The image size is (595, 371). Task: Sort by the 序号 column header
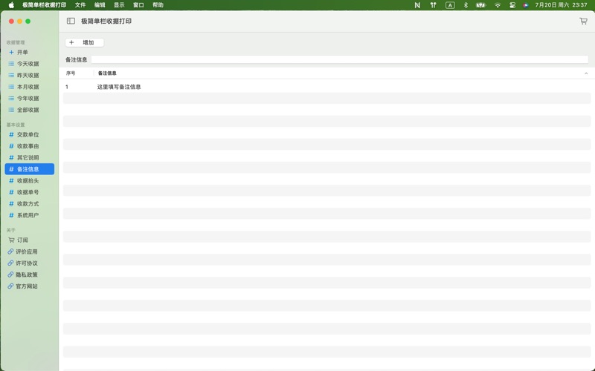(x=71, y=73)
